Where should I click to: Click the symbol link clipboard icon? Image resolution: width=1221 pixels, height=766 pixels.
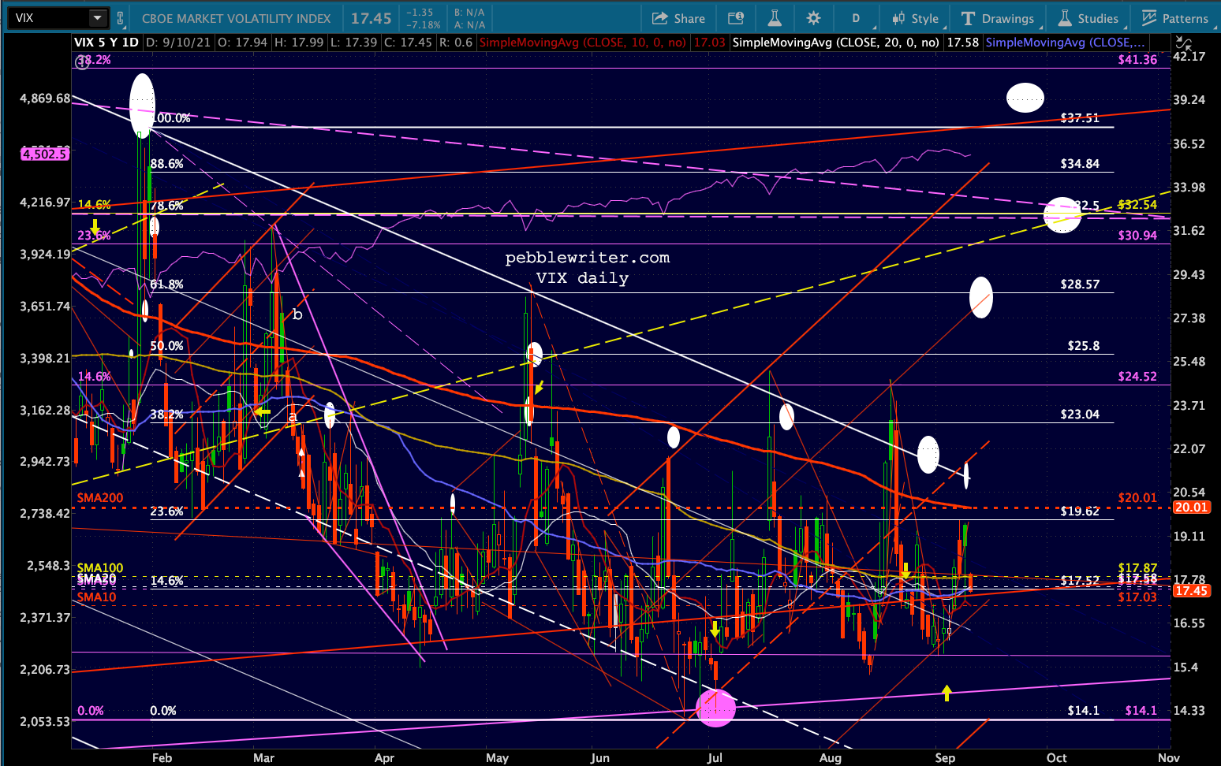click(121, 18)
